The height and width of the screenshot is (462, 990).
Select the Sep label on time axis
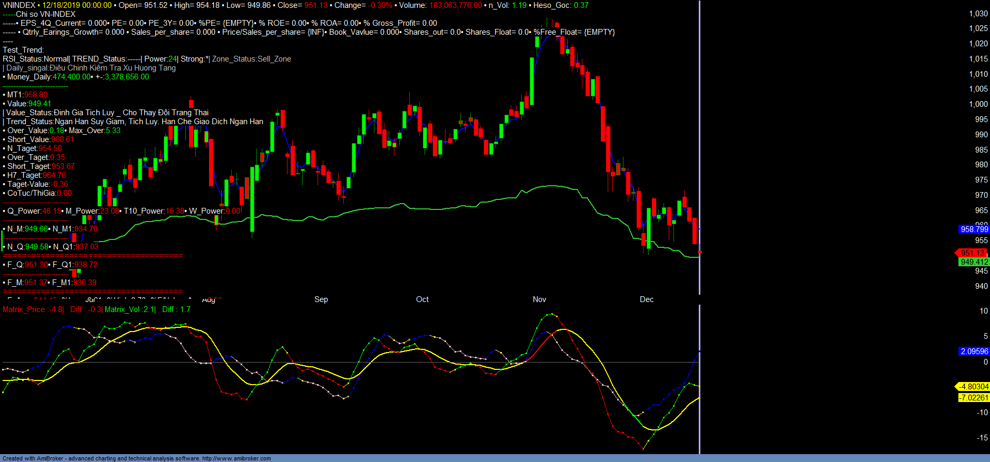321,299
